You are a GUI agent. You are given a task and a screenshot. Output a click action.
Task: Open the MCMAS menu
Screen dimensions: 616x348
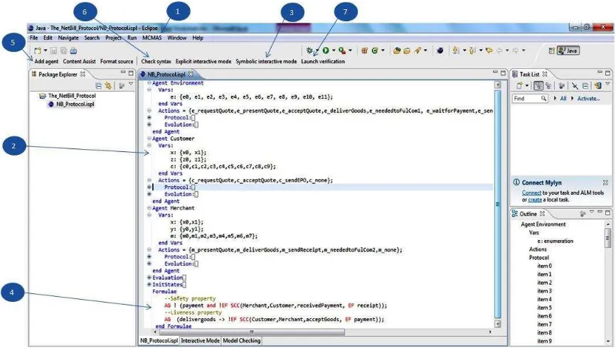point(152,38)
